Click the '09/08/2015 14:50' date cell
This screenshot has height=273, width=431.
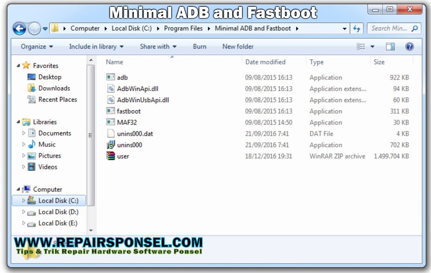pyautogui.click(x=269, y=122)
